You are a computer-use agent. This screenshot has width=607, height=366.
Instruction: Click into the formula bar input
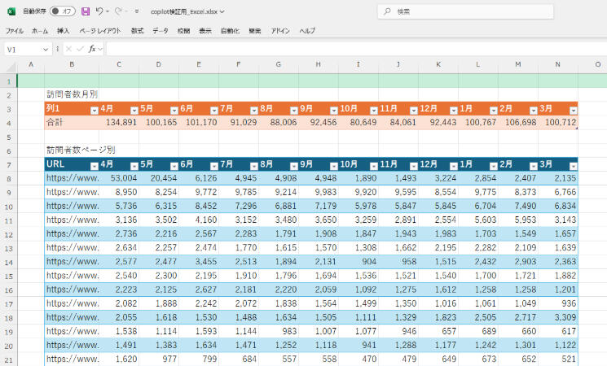pos(356,49)
